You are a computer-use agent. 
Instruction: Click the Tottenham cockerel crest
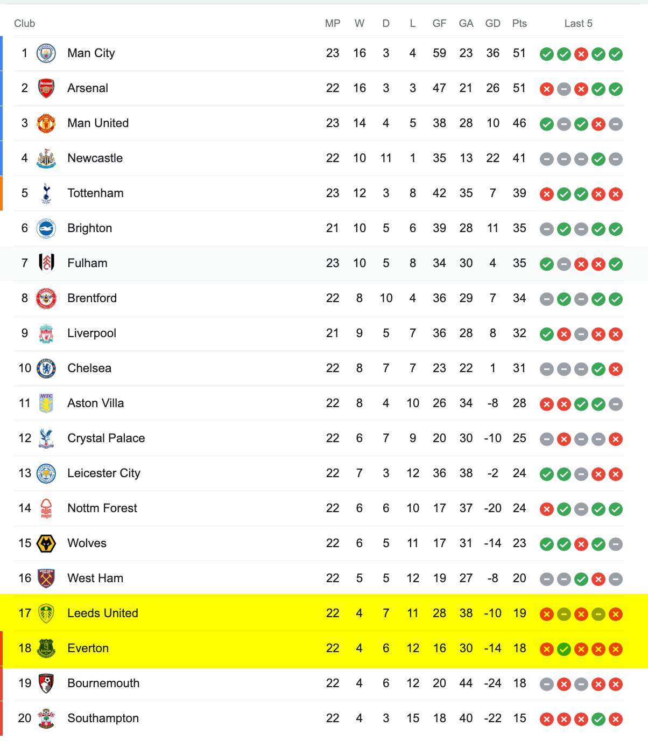(x=46, y=193)
